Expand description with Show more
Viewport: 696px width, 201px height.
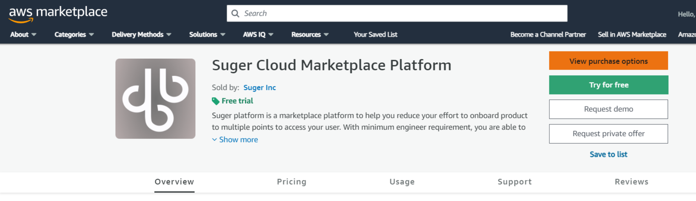(235, 140)
